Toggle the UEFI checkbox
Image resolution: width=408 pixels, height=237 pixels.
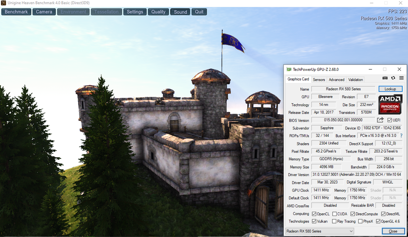coord(390,120)
